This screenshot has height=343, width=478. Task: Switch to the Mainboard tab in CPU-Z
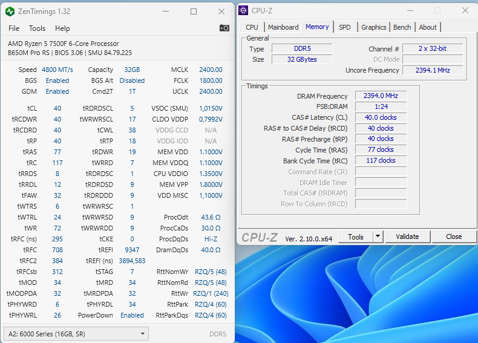tap(283, 27)
